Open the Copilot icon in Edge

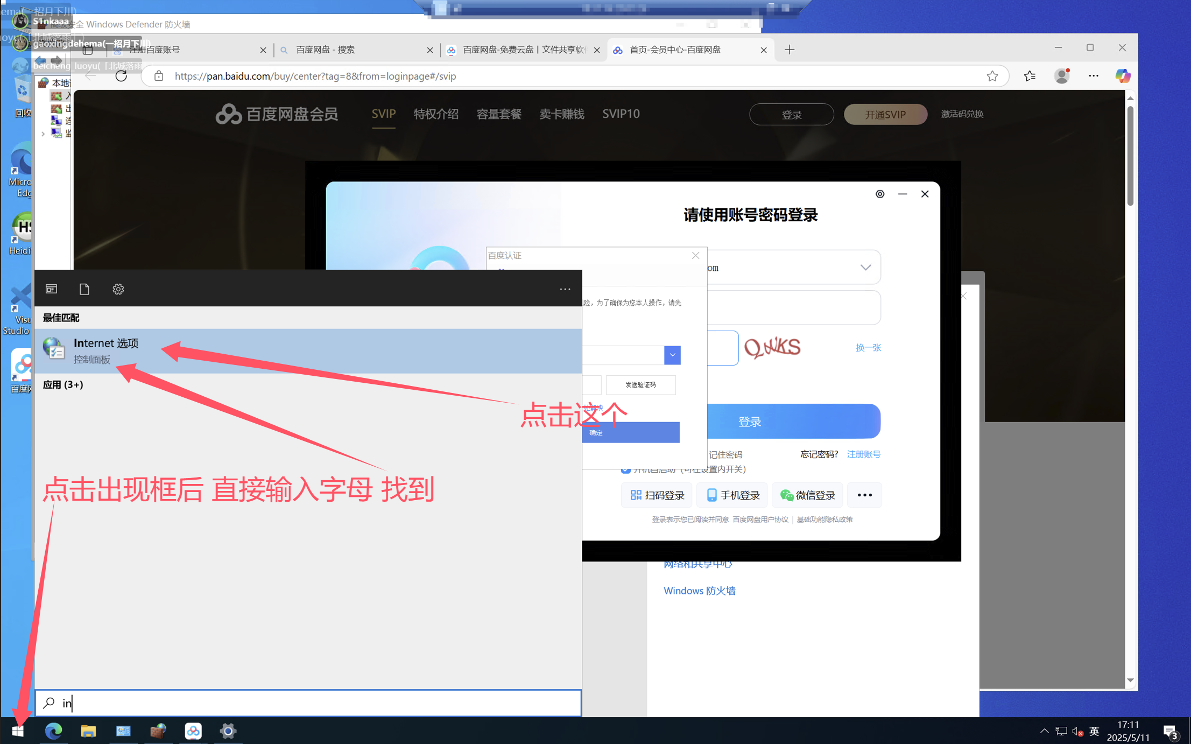[x=1123, y=76]
